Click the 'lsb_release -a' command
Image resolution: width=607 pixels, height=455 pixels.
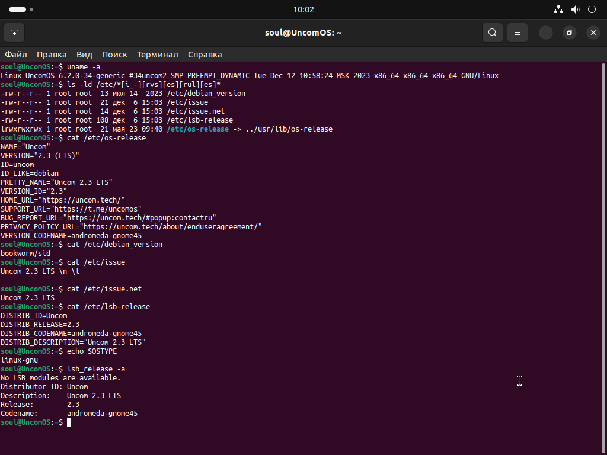click(x=96, y=369)
